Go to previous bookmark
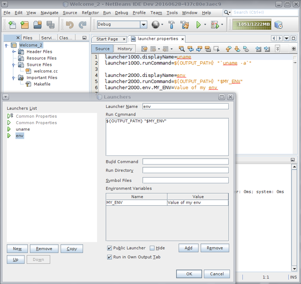 click(x=228, y=49)
